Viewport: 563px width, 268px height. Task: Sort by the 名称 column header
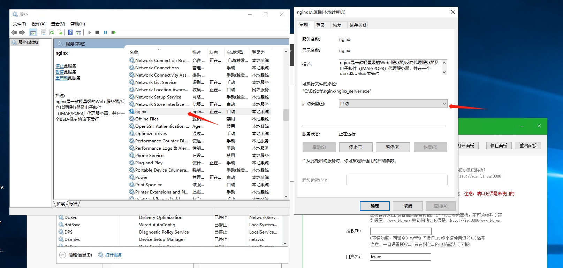pyautogui.click(x=159, y=53)
